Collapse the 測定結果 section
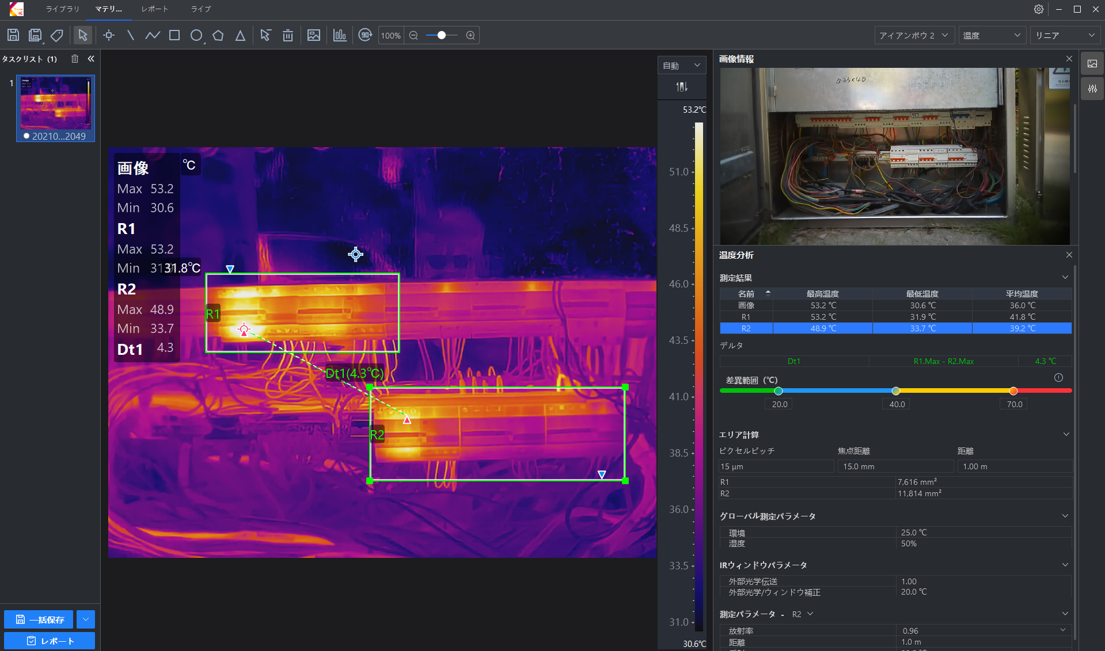 coord(1065,278)
